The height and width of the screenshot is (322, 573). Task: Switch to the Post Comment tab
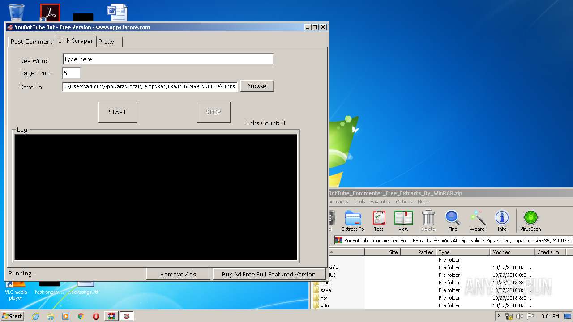tap(31, 42)
